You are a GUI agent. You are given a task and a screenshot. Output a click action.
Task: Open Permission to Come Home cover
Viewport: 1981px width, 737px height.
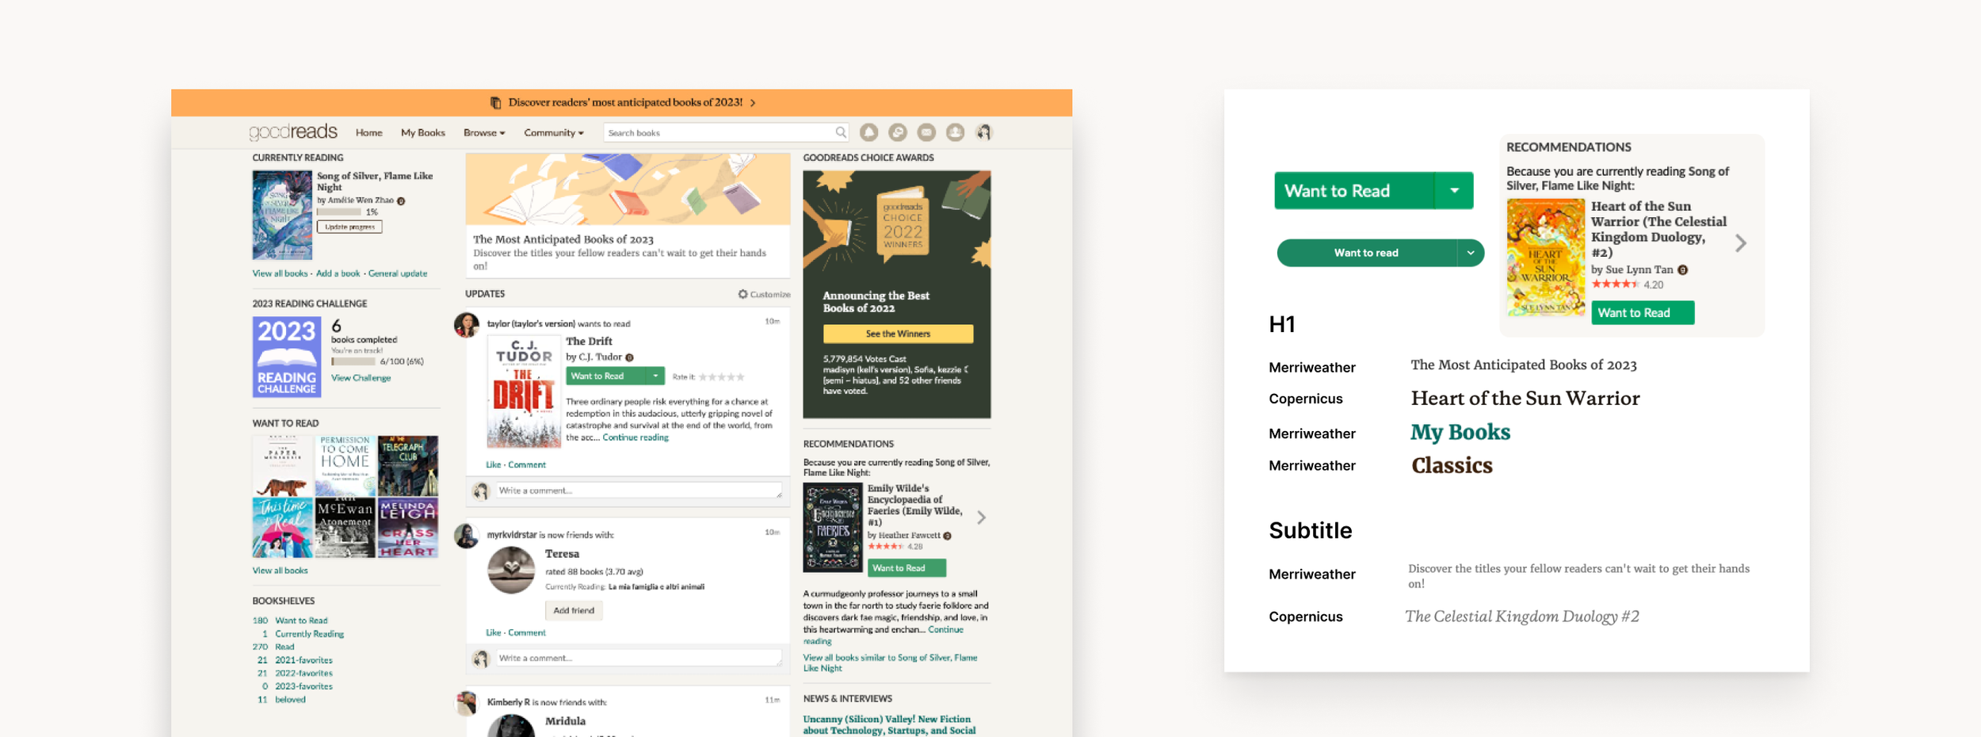[345, 466]
